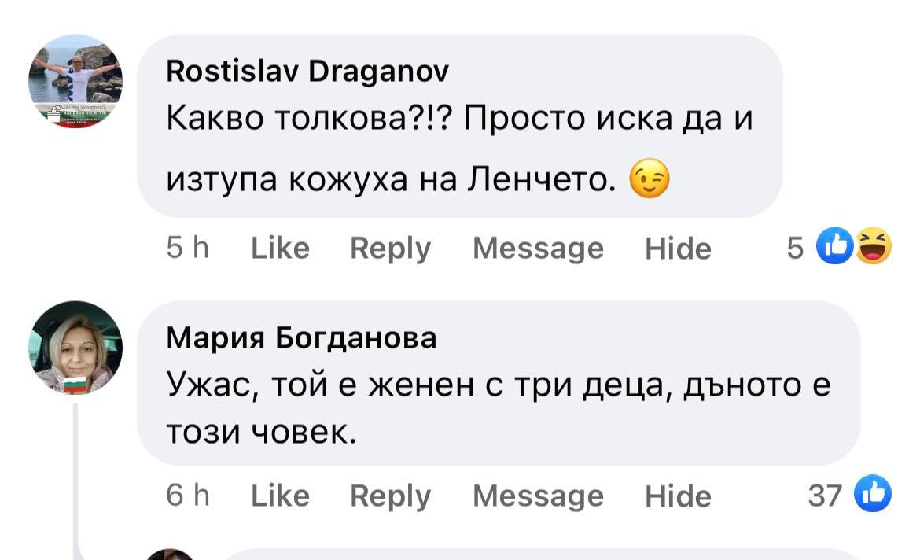Screen dimensions: 920x560
Task: Click the laughing Haha reaction icon
Action: 872,246
